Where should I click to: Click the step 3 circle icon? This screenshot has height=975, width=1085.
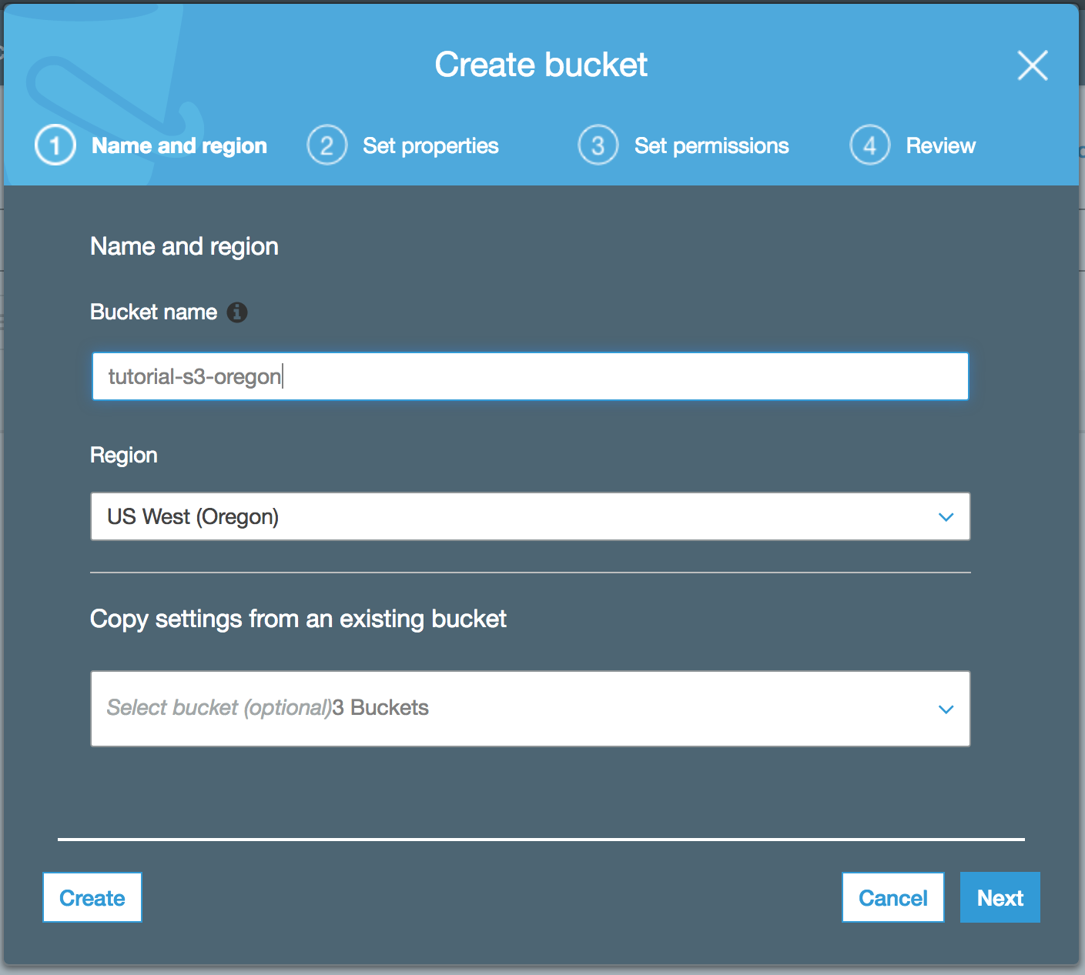(x=598, y=145)
